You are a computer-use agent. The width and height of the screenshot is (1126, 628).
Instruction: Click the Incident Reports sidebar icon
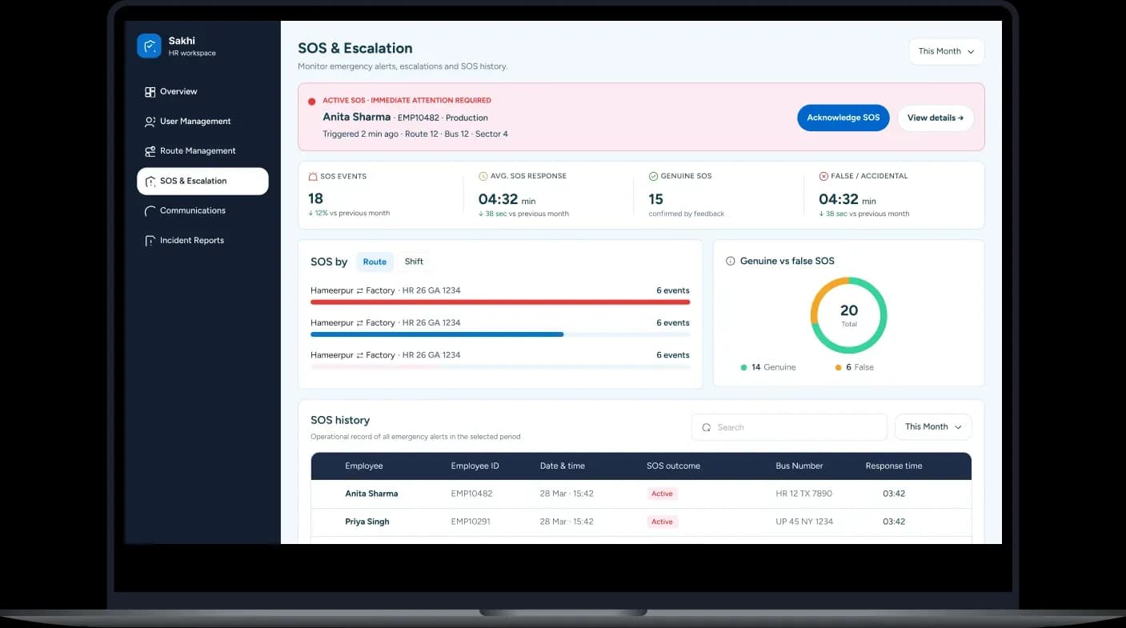pos(150,241)
